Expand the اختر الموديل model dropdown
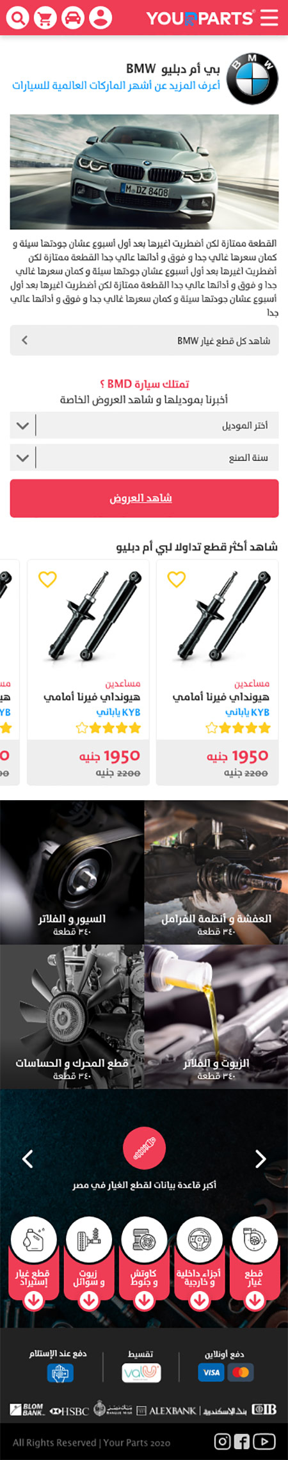This screenshot has width=288, height=1460. click(144, 426)
